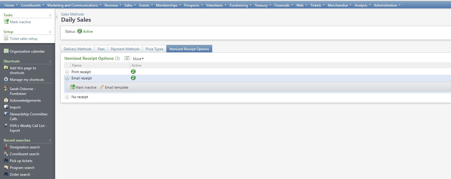Open the Revenue menu
451x179 pixels.
pos(113,5)
